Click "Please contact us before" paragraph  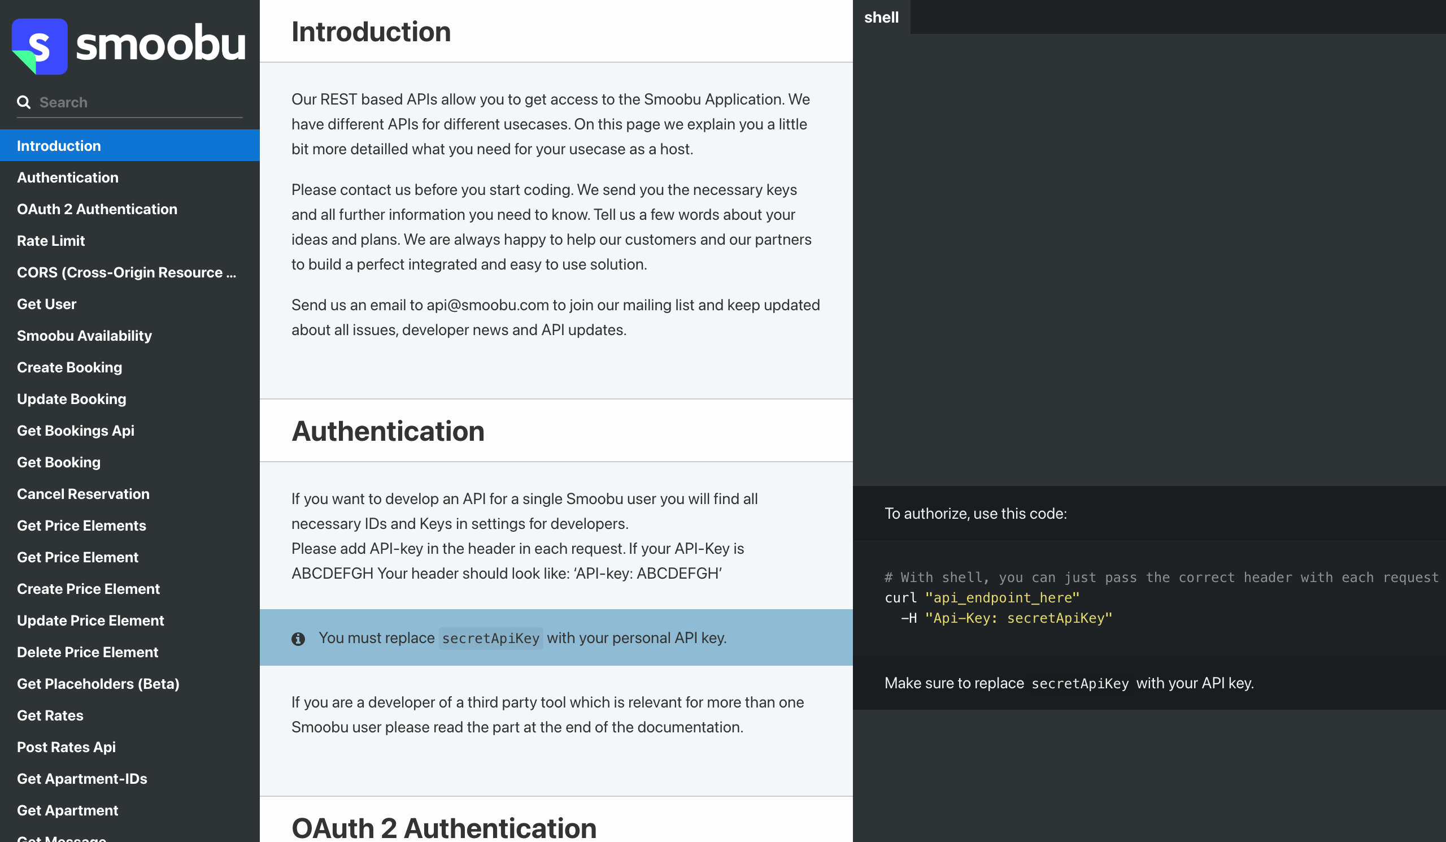(x=551, y=227)
